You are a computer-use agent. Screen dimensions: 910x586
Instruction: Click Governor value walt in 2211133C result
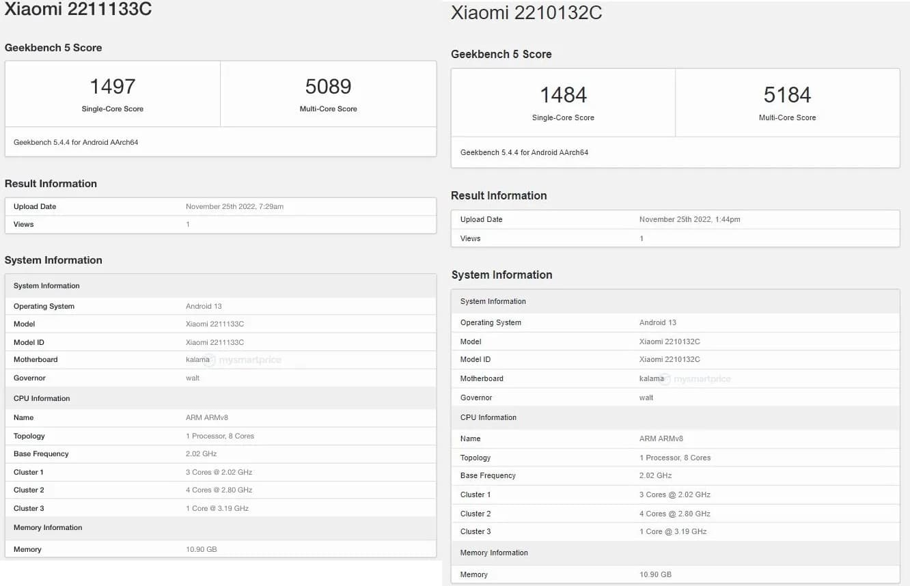pos(193,378)
